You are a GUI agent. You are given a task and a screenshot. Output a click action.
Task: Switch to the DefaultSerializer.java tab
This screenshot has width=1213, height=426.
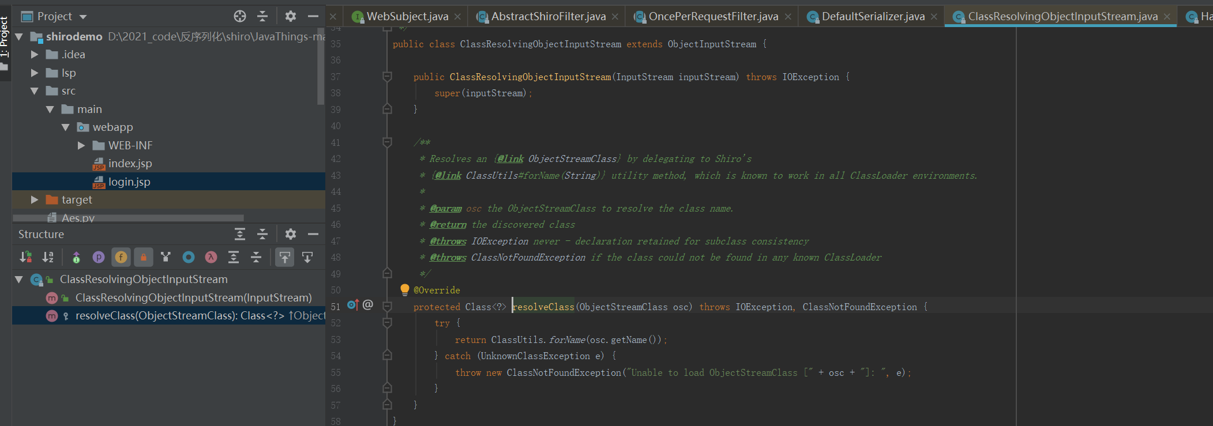(x=873, y=17)
